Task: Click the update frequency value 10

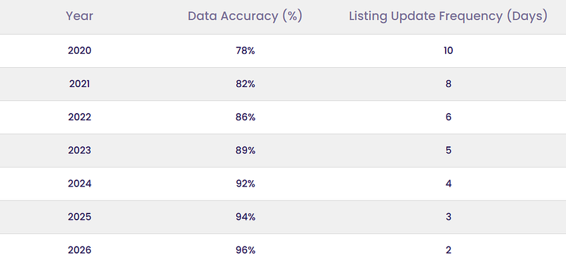Action: click(449, 50)
